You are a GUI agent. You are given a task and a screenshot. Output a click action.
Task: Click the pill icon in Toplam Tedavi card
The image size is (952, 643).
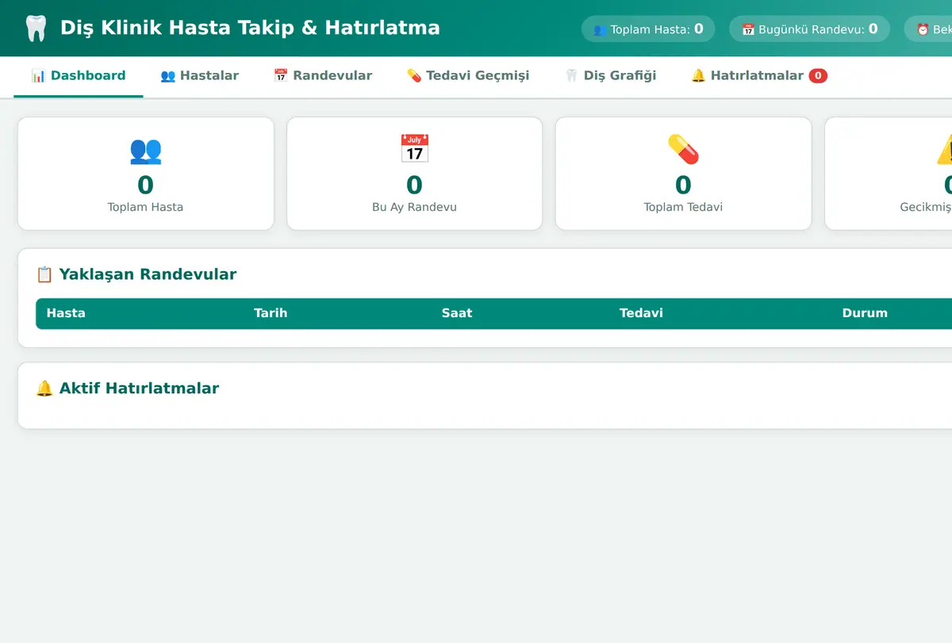[x=683, y=149]
